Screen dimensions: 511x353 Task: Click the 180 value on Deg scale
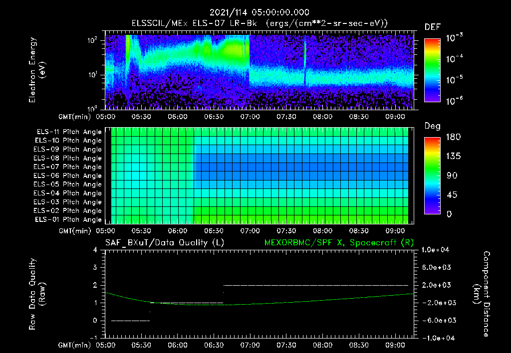453,137
